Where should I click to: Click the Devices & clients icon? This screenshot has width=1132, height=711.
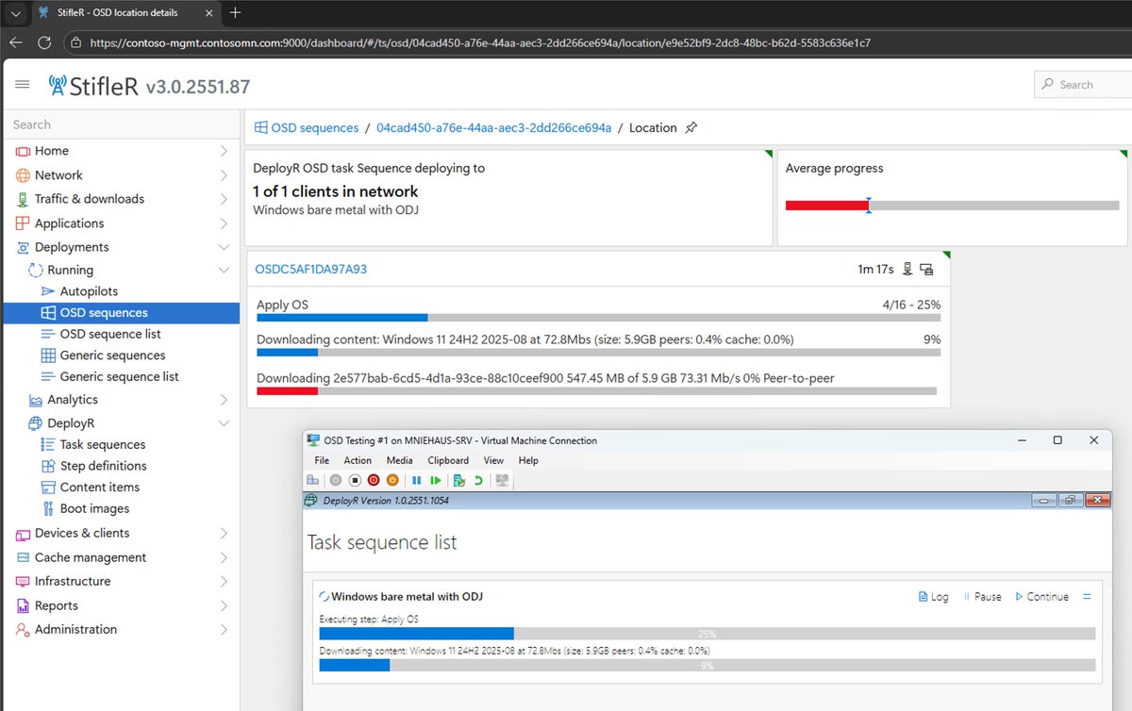23,534
